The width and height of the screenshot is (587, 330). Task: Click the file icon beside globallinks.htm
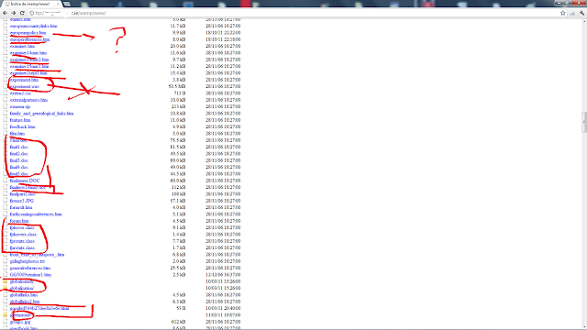point(6,295)
